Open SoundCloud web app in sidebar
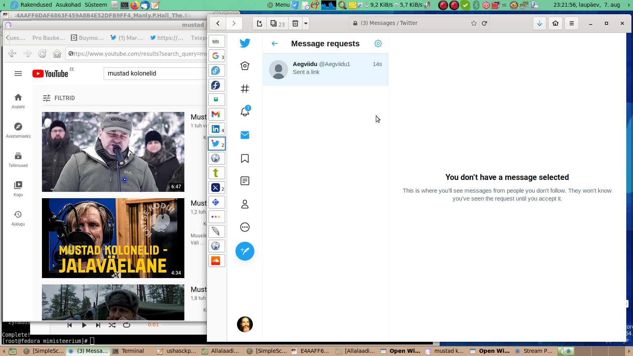The width and height of the screenshot is (633, 356). (x=216, y=261)
